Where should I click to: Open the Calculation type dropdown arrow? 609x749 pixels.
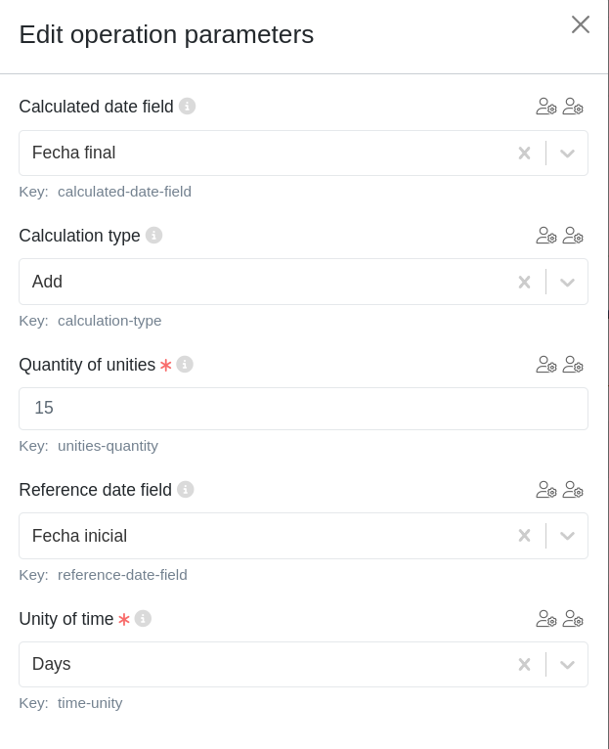click(x=567, y=283)
